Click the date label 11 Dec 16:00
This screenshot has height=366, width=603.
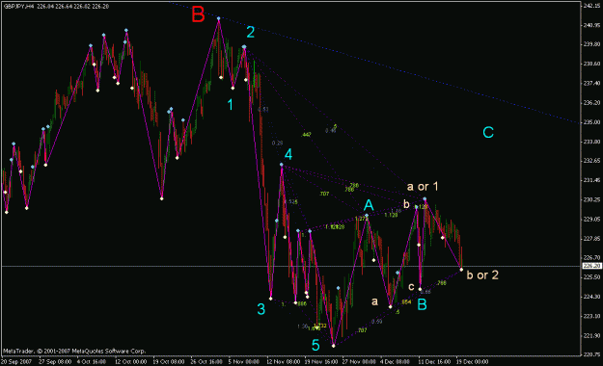pos(434,361)
